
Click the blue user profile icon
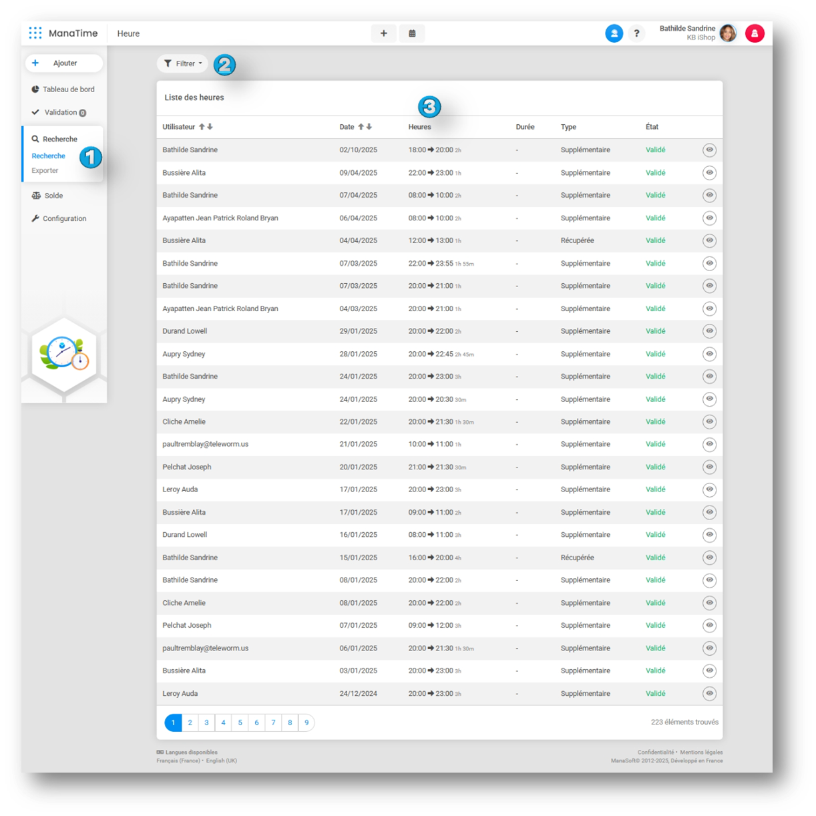click(x=614, y=33)
